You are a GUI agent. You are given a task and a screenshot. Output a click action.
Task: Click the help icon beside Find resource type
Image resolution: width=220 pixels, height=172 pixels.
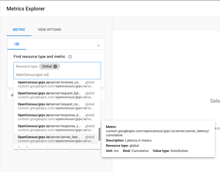point(70,57)
